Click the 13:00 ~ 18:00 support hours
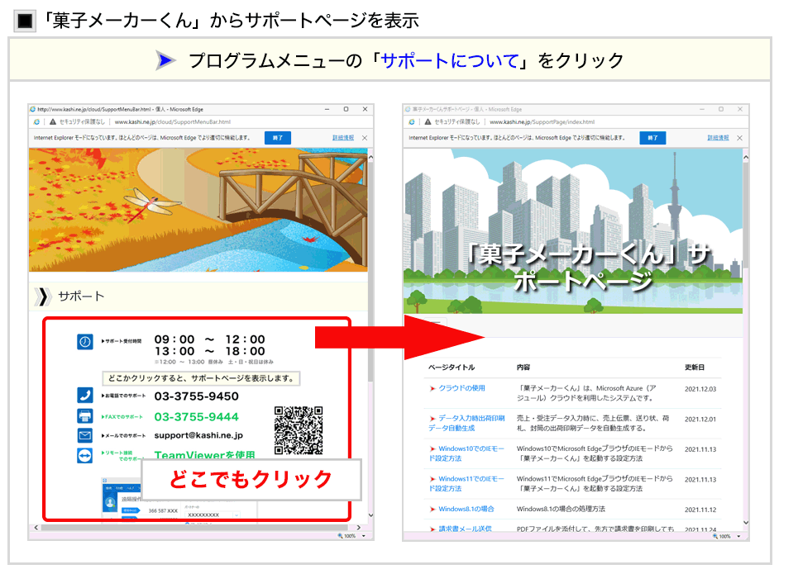 click(x=210, y=351)
